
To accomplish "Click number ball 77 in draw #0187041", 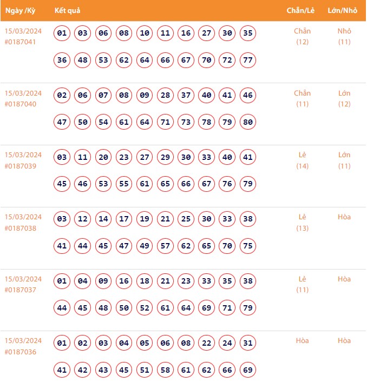I will [x=248, y=60].
